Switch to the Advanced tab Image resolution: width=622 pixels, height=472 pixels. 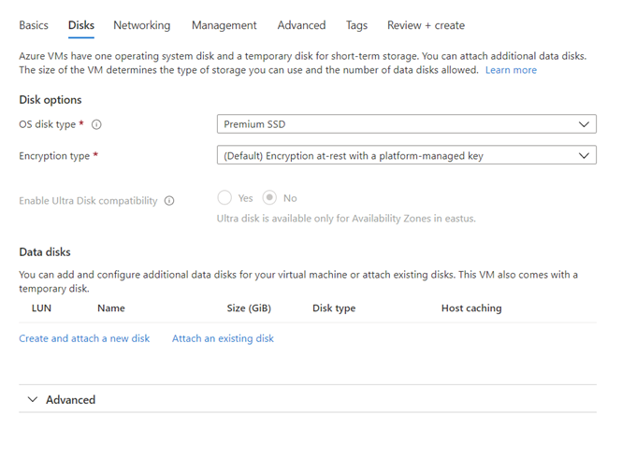coord(301,25)
